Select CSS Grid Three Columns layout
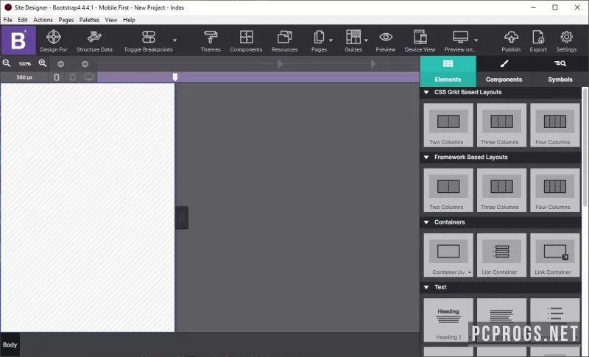This screenshot has width=589, height=357. pos(501,125)
